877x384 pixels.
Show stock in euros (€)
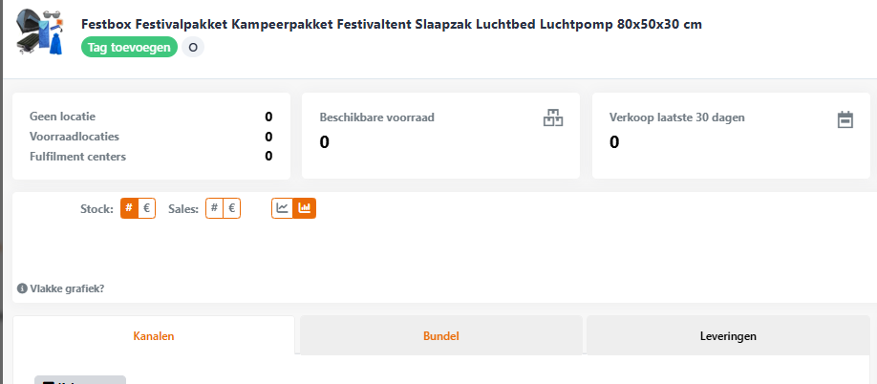click(146, 208)
